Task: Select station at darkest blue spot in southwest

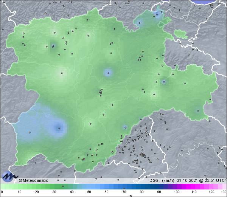Action: [59, 128]
